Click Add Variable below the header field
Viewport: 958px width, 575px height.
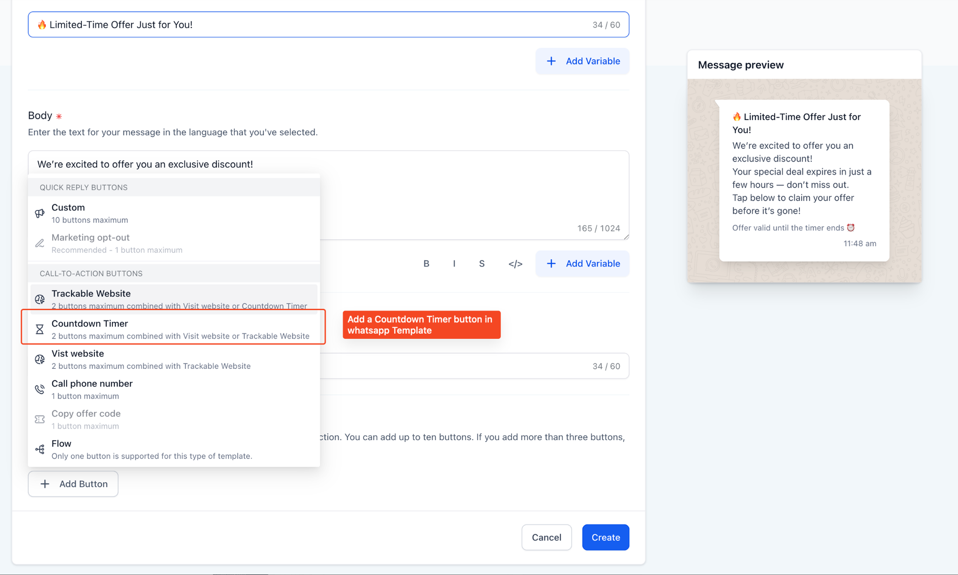point(582,61)
